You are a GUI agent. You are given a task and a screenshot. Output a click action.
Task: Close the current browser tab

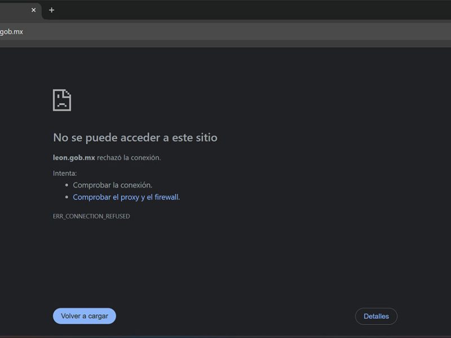pos(33,10)
